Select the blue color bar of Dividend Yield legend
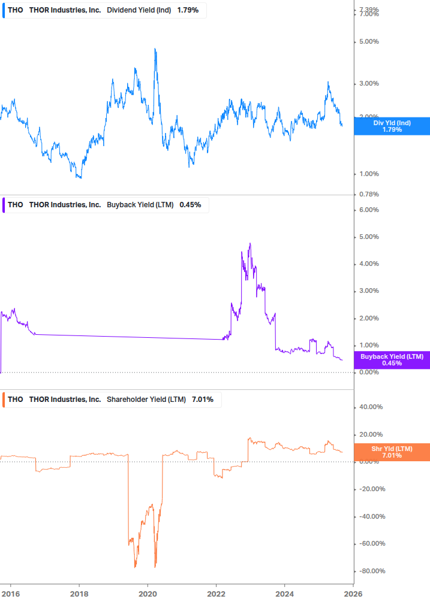 click(4, 10)
